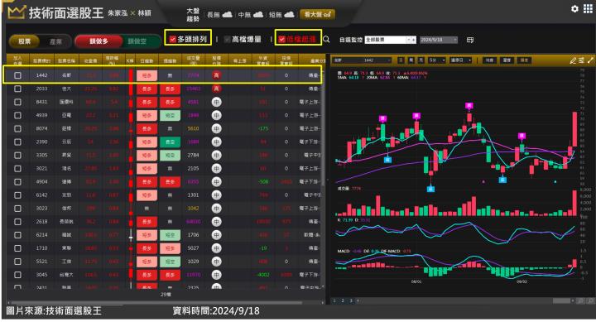Open the settings gear icon
The image size is (596, 322).
tap(574, 8)
